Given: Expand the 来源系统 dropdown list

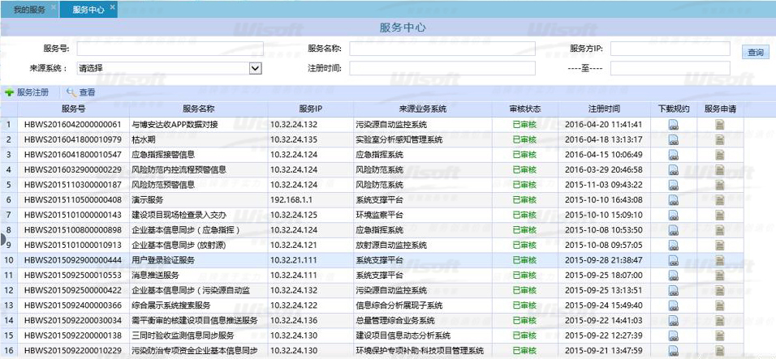Looking at the screenshot, I should pyautogui.click(x=255, y=68).
